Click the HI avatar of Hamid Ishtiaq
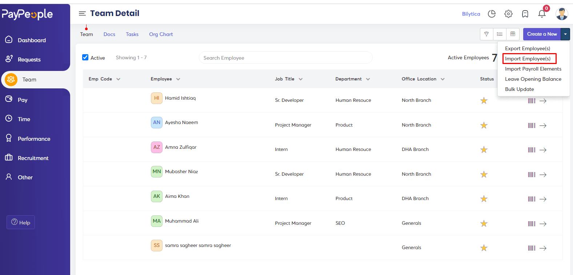This screenshot has height=275, width=573. pyautogui.click(x=157, y=98)
